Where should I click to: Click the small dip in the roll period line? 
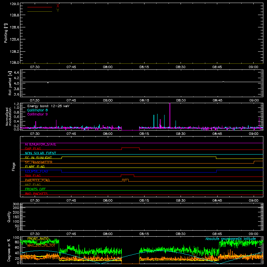[48, 82]
